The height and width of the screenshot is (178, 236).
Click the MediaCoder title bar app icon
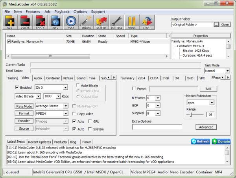pyautogui.click(x=5, y=4)
